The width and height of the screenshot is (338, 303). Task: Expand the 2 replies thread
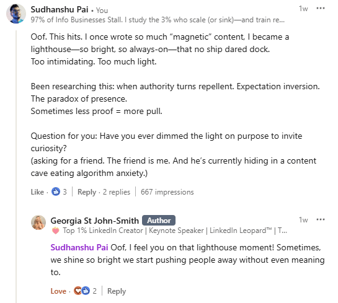tap(117, 192)
